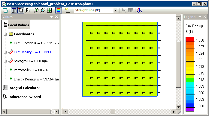
Task: Toggle the field picture values panel button
Action: (14, 10)
